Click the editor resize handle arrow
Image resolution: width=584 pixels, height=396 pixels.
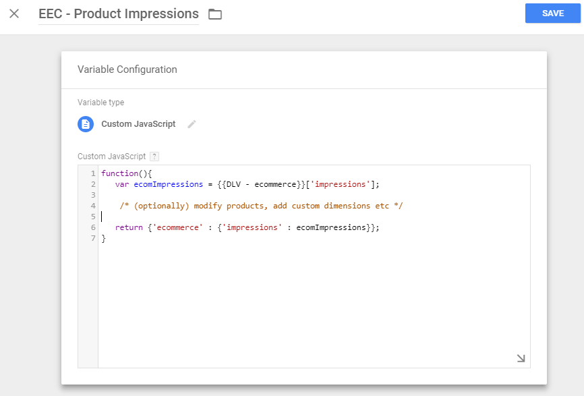click(521, 358)
